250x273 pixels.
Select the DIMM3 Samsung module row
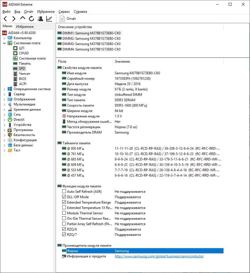(x=89, y=44)
